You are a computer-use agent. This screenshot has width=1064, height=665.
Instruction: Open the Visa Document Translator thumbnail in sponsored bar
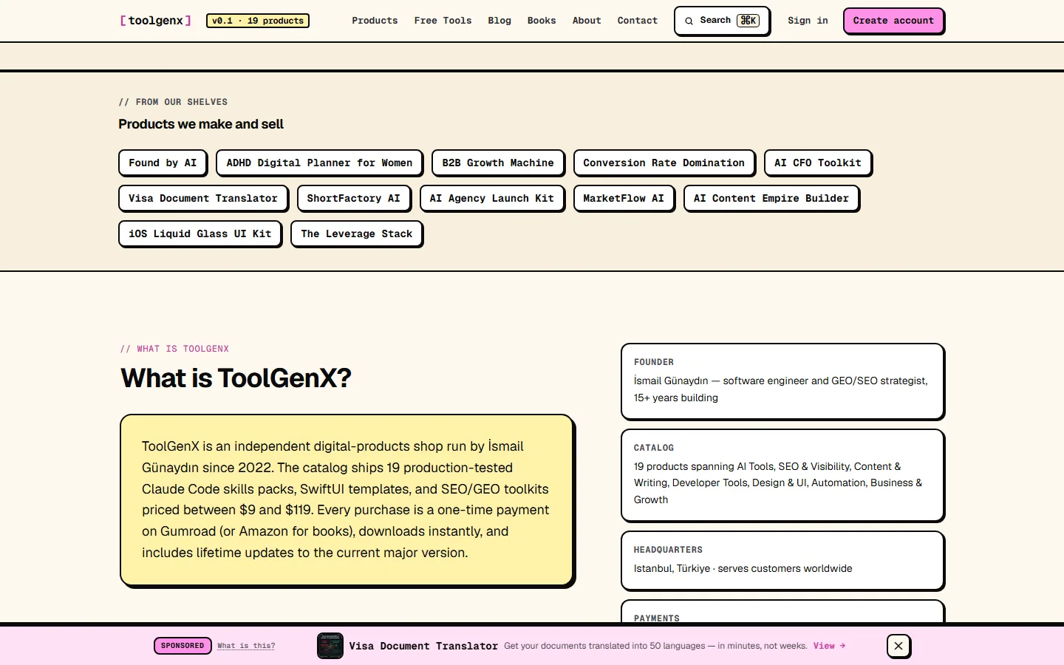(330, 646)
